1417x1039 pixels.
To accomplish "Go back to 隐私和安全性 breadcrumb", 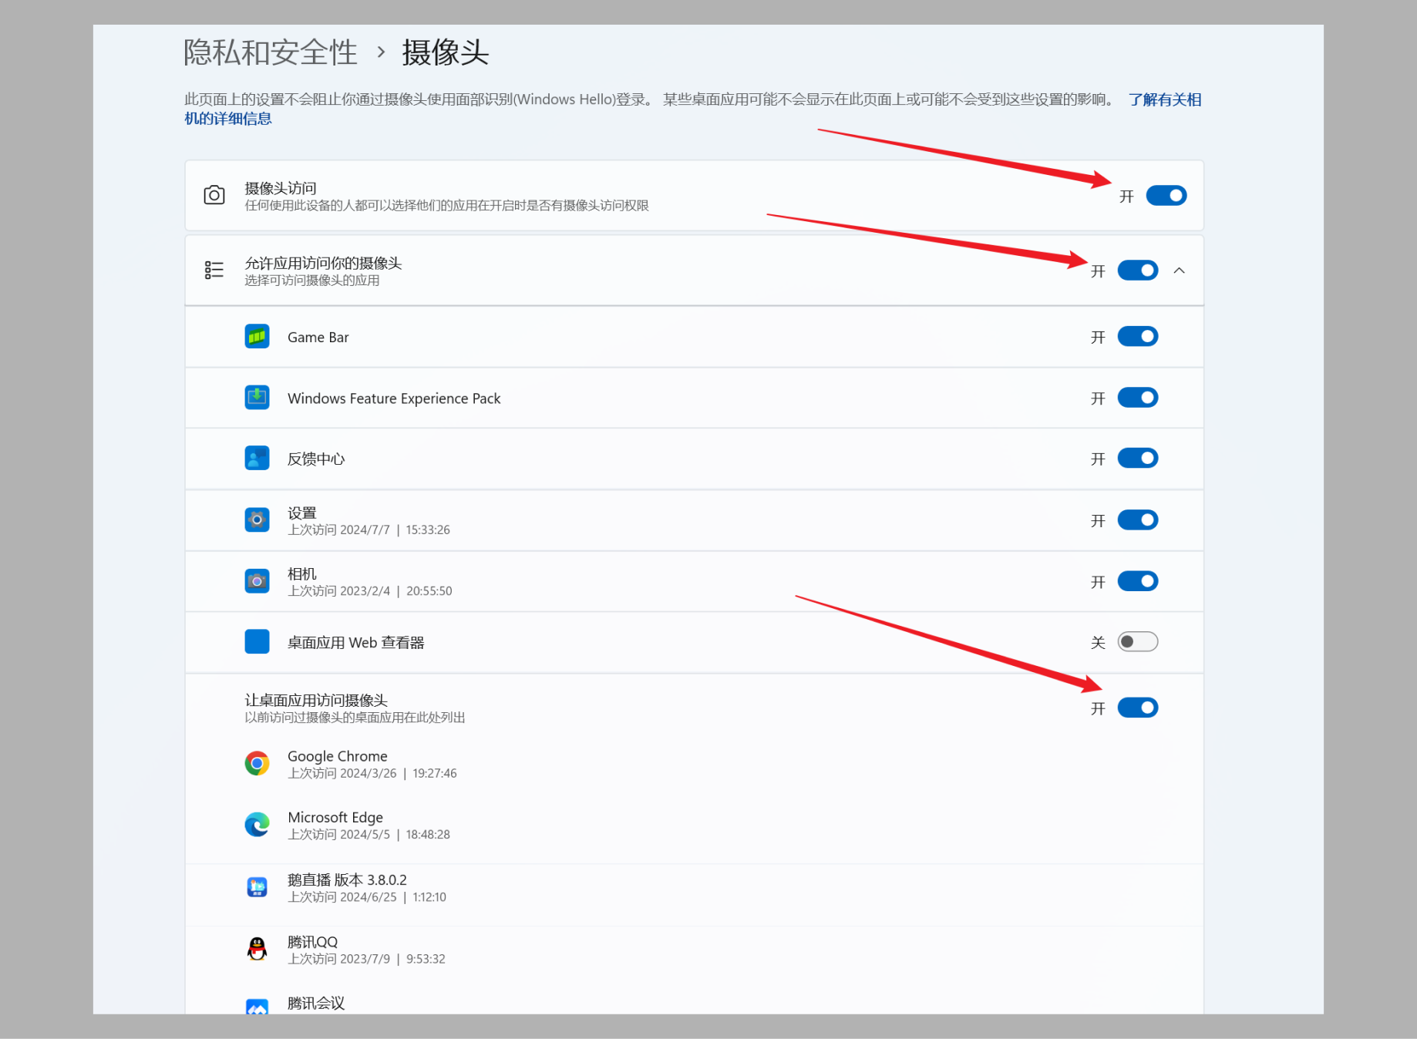I will 271,52.
